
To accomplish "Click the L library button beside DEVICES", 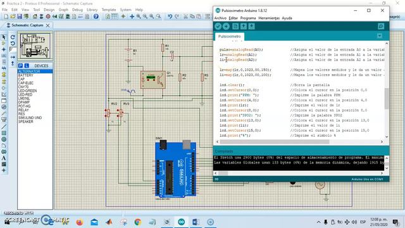I will 27,66.
